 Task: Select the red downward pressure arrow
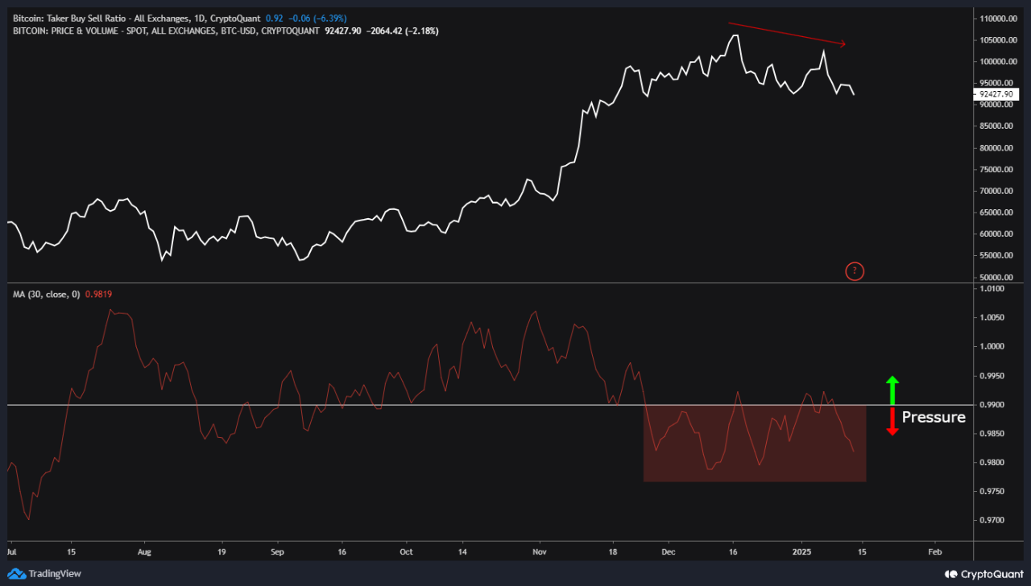[x=892, y=420]
